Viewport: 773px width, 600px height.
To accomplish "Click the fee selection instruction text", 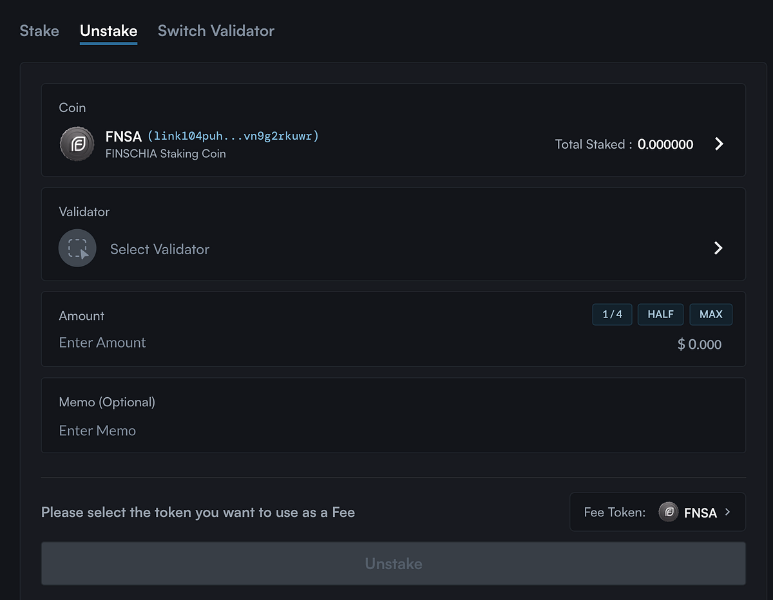I will 198,512.
